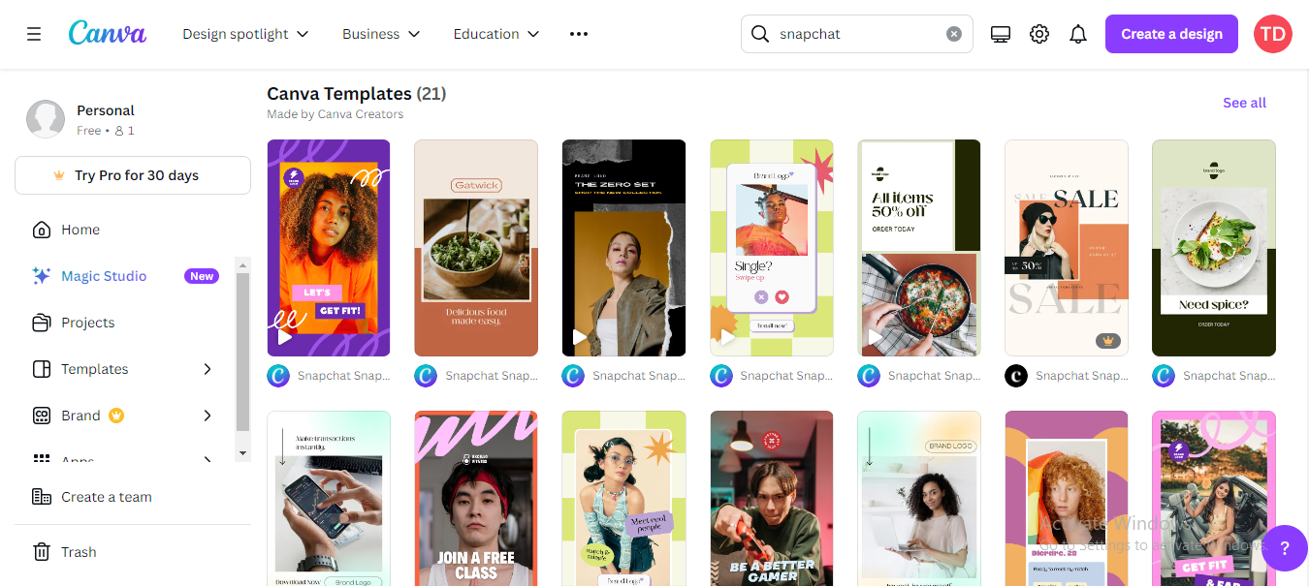Screen dimensions: 1309x586
Task: Click creator icon under Gatwick template
Action: point(426,376)
